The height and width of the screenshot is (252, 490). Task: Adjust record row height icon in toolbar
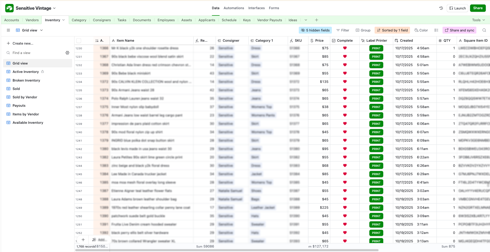[436, 30]
